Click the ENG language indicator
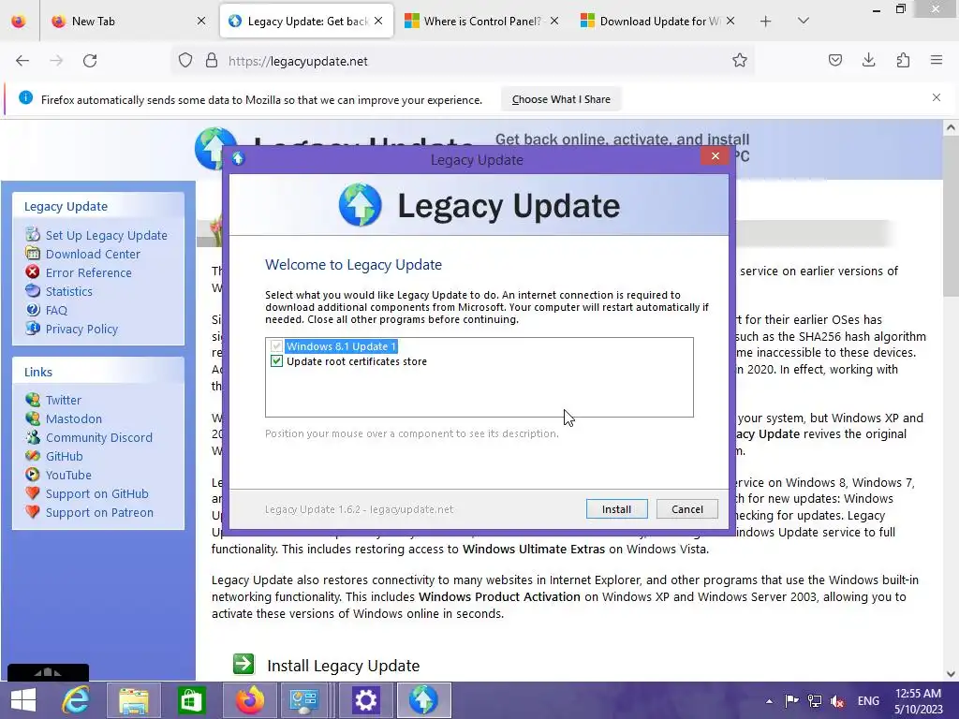 (x=868, y=701)
